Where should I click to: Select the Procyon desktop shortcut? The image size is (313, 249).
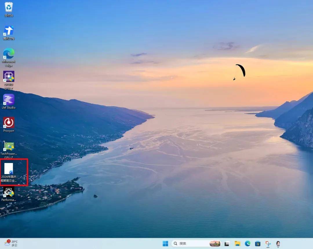9,124
